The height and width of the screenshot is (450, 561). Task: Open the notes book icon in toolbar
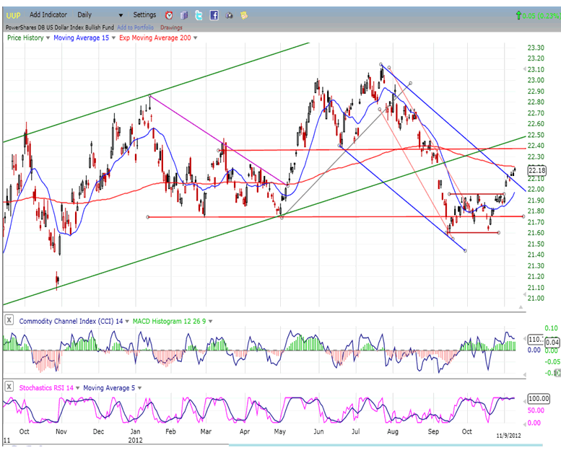click(183, 14)
